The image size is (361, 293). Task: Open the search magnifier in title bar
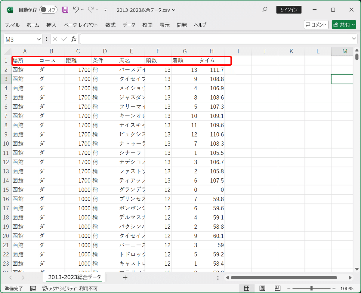(x=264, y=10)
